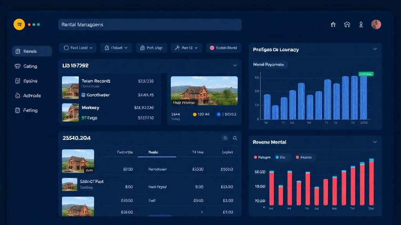Click the magnifier search icon on the table panel
Screen dimensions: 401x225
(235, 138)
